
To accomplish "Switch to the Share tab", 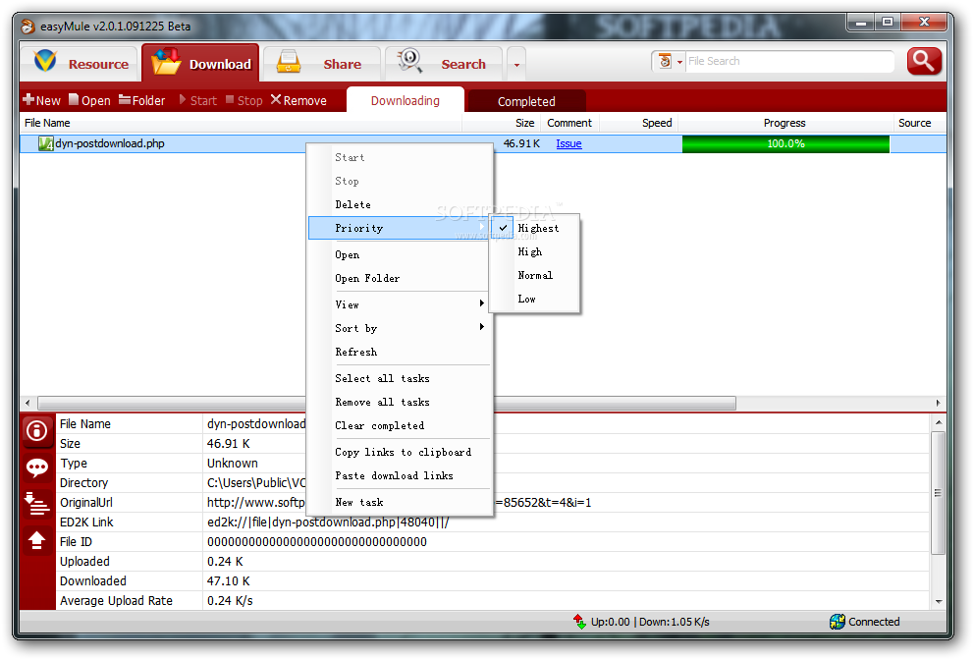I will click(x=321, y=64).
